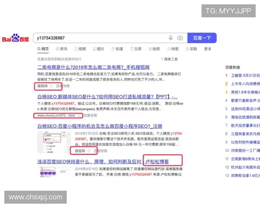260x208 pixels.
Task: Open hot search item 3 高校1.6米长卷
Action: pos(245,92)
